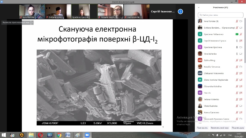The height and width of the screenshot is (138, 246).
Task: Select Vera Ischenko in participants list
Action: 210,54
